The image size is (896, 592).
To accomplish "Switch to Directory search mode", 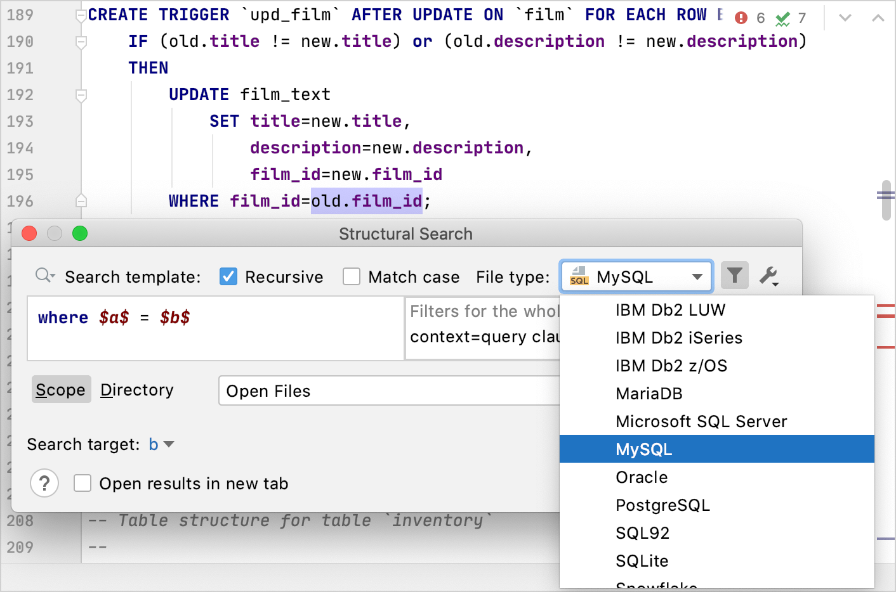I will coord(137,390).
